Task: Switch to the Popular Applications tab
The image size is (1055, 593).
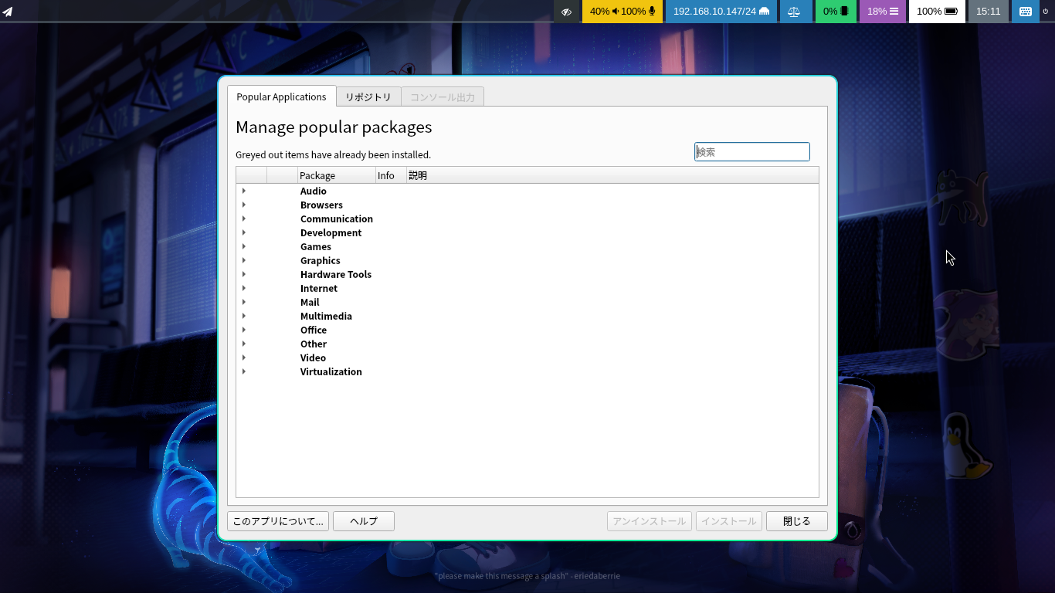Action: 281,97
